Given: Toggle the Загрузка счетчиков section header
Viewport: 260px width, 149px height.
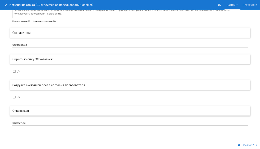Looking at the screenshot, I should (130, 85).
